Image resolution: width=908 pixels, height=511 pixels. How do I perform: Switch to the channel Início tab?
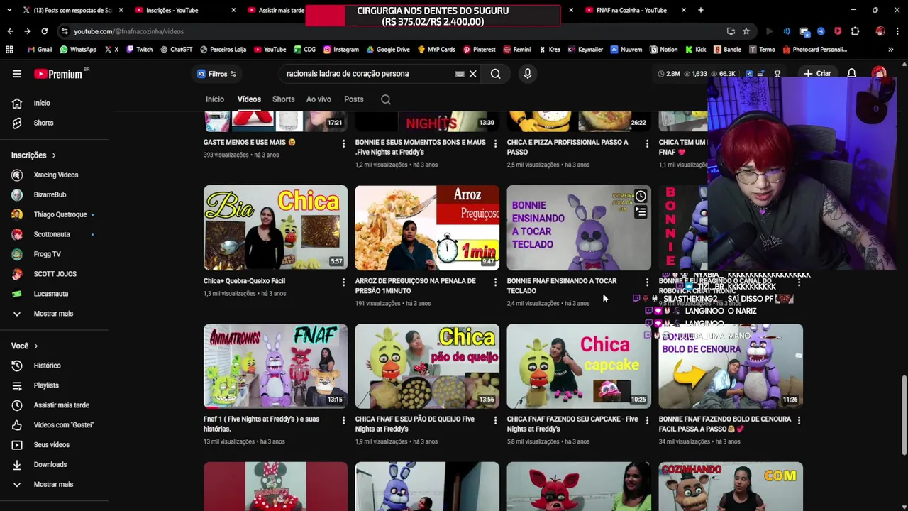coord(214,99)
